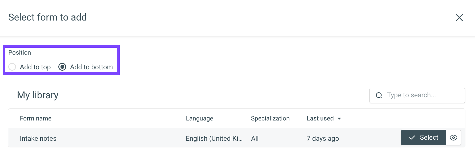
Task: Sort by the Last used column header
Action: click(x=320, y=119)
